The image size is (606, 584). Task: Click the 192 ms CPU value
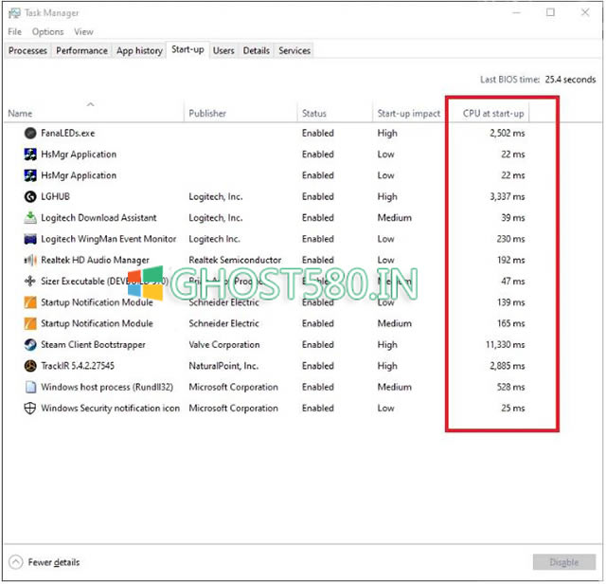pyautogui.click(x=511, y=260)
